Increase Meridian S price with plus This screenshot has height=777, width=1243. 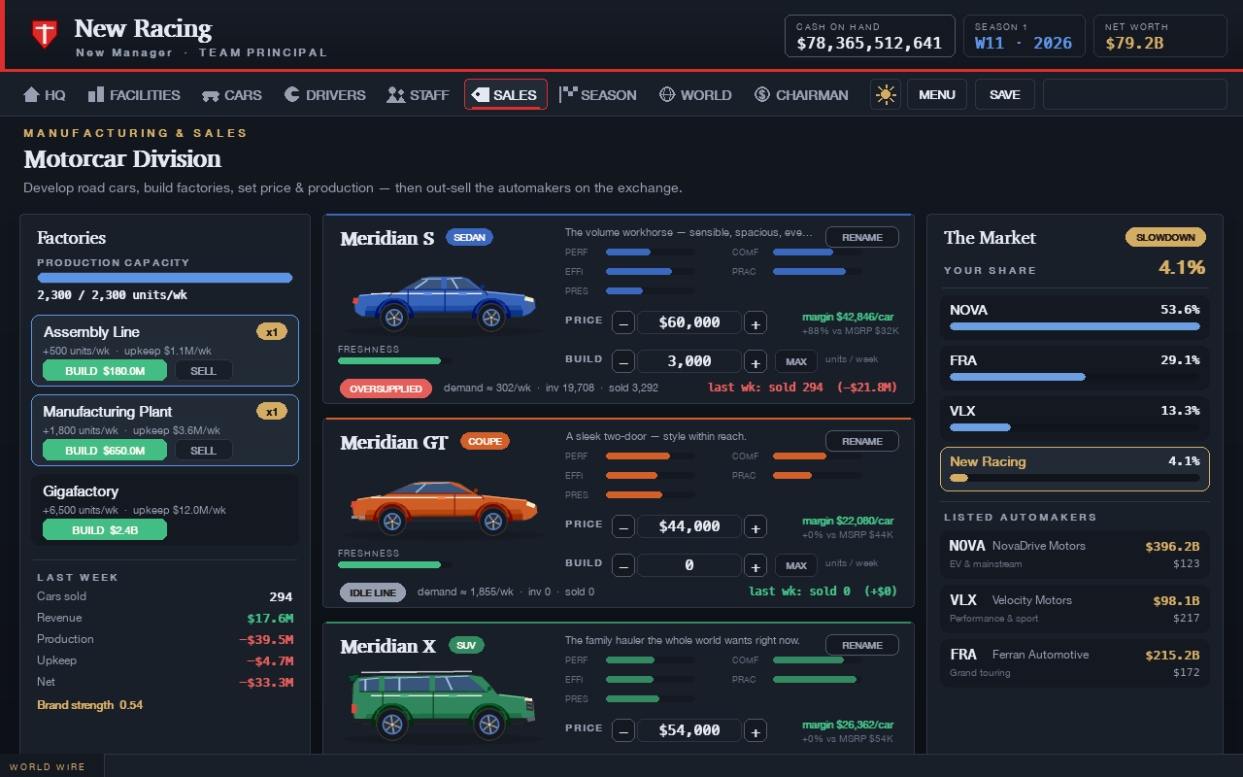(756, 322)
